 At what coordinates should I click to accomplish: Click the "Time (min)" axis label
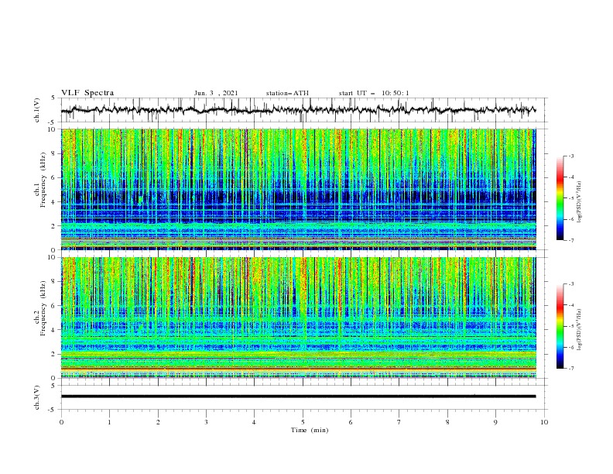(x=310, y=430)
